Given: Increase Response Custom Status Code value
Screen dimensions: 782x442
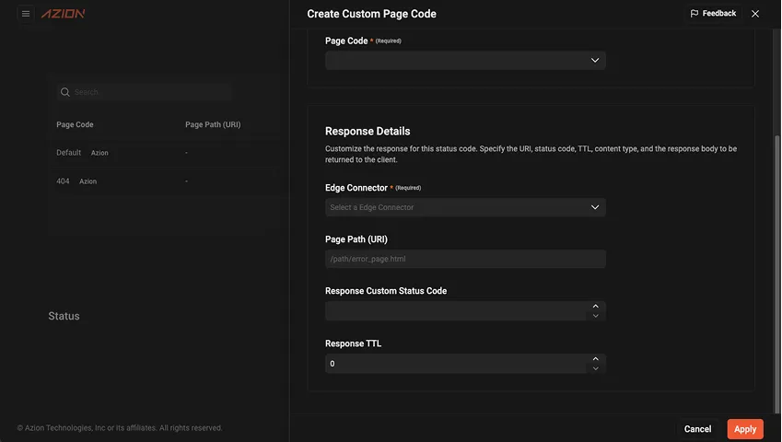Looking at the screenshot, I should tap(596, 306).
